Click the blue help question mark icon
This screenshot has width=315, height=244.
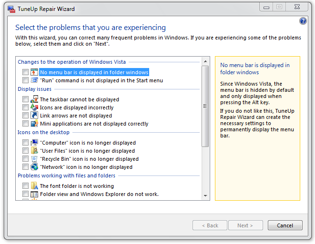(303, 21)
